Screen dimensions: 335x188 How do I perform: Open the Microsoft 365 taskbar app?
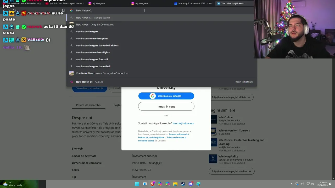[x=168, y=184]
